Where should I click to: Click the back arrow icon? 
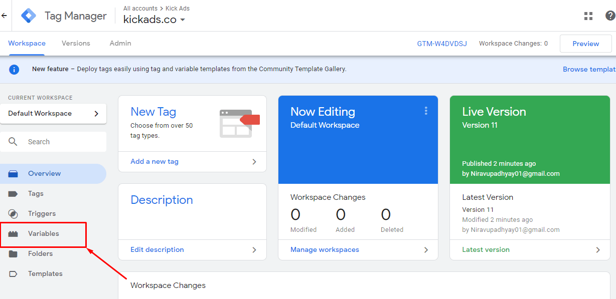click(x=4, y=16)
